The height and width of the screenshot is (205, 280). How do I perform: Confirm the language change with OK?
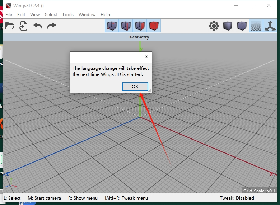pyautogui.click(x=135, y=87)
